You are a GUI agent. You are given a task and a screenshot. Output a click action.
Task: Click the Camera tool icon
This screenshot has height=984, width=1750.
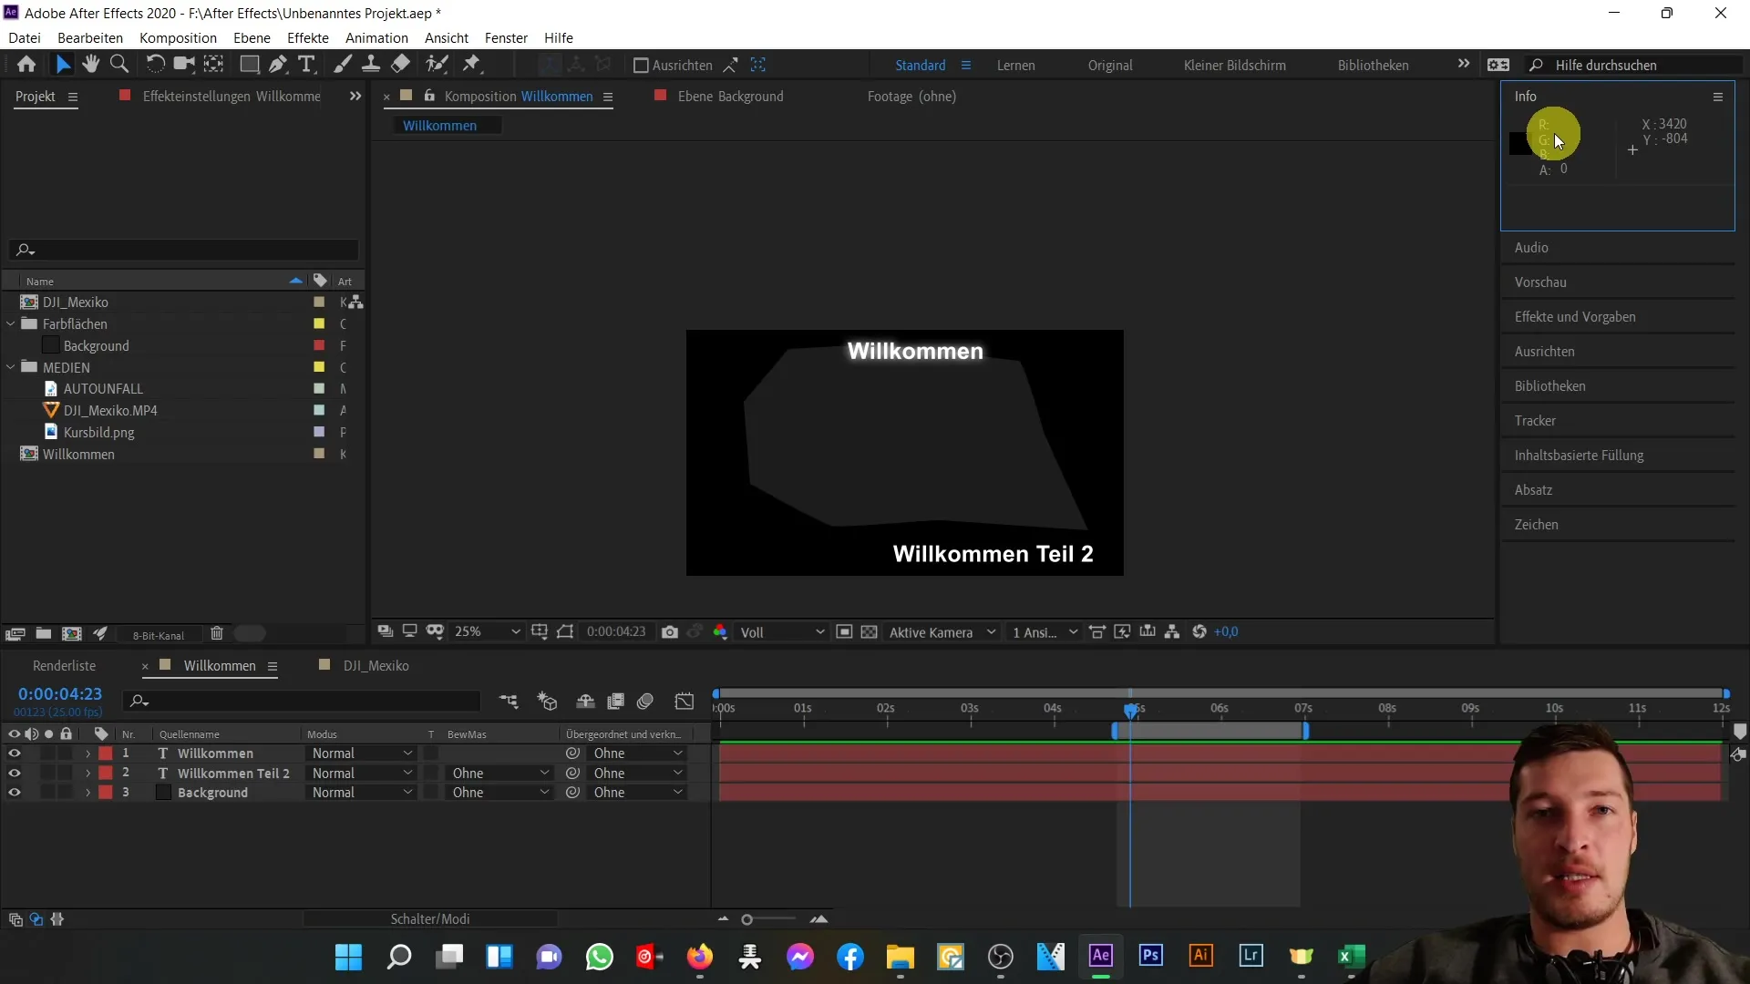tap(181, 64)
